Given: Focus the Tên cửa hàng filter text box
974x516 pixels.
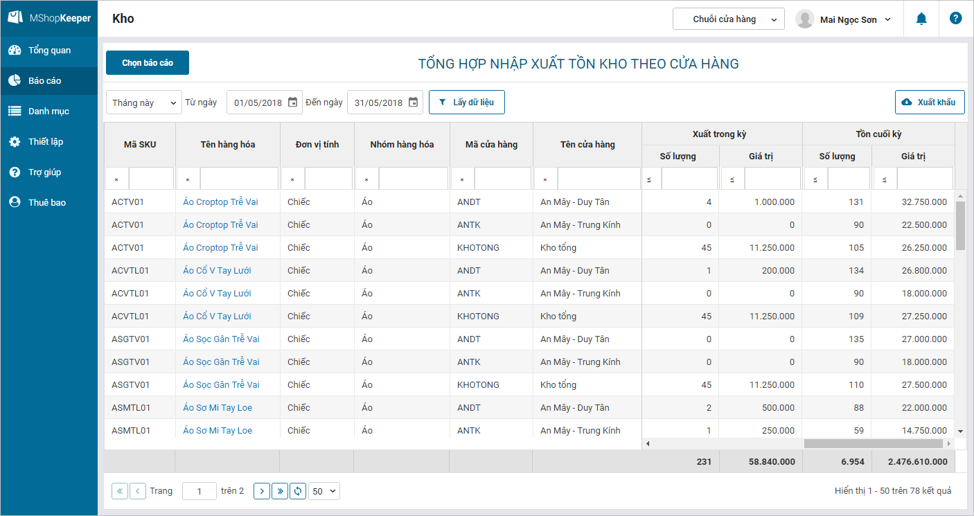Looking at the screenshot, I should point(599,179).
